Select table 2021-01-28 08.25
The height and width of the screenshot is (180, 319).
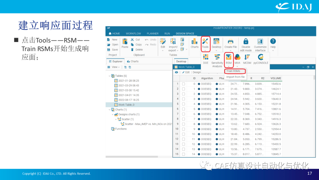tap(126, 81)
